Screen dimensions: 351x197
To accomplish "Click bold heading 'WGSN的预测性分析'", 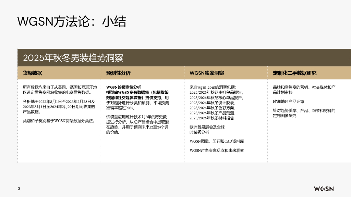I will pyautogui.click(x=123, y=87).
